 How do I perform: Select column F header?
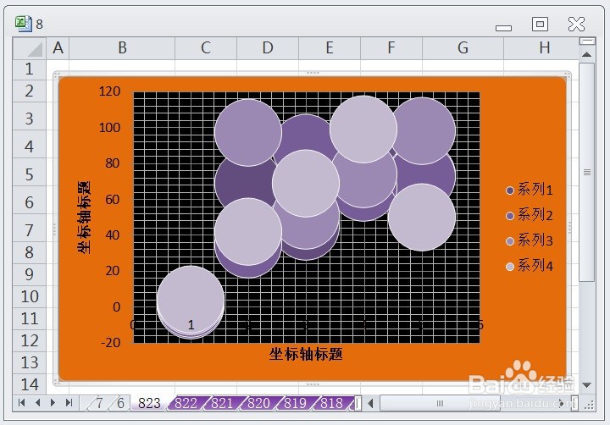tap(391, 48)
